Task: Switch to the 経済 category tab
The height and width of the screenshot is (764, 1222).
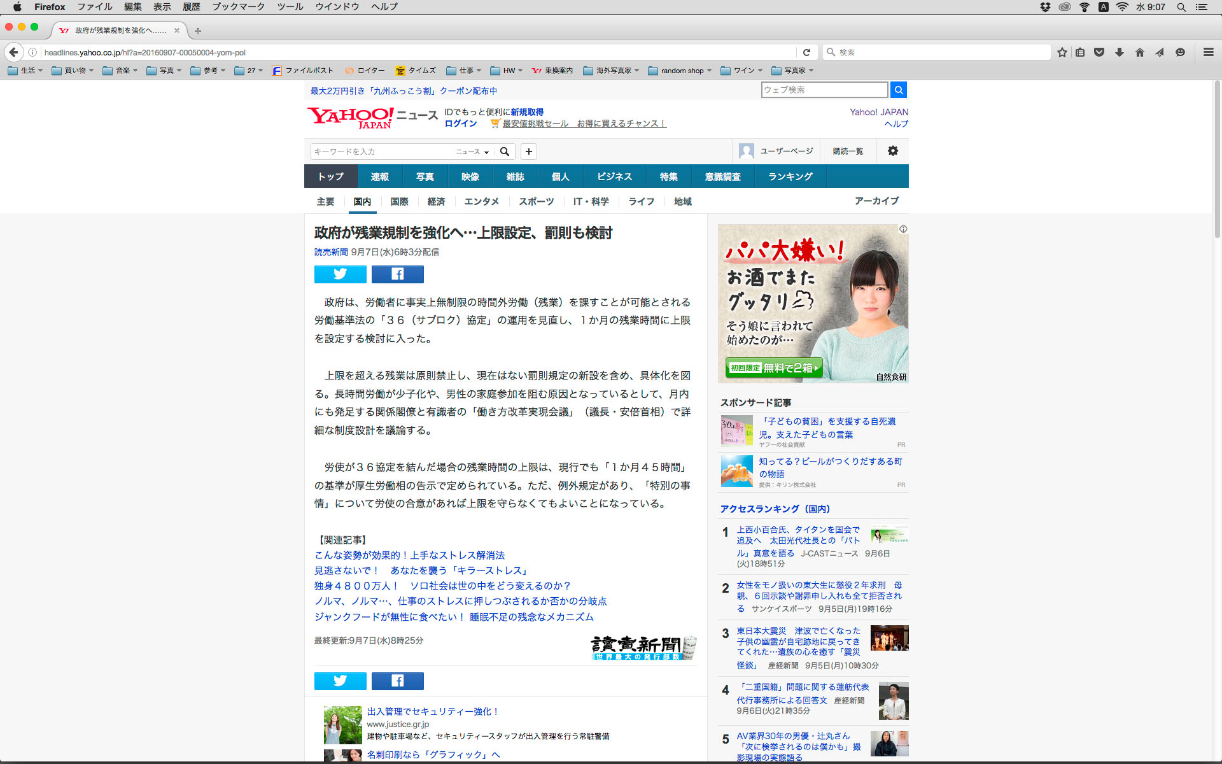Action: [436, 201]
